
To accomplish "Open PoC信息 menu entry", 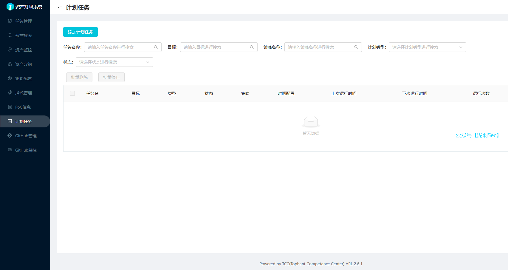I will [x=23, y=107].
